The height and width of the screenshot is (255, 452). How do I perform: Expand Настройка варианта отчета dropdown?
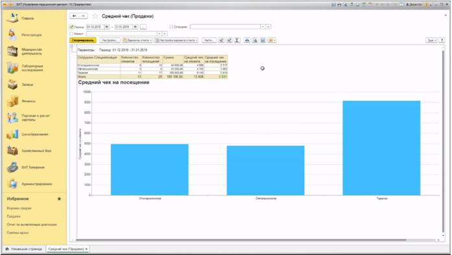(x=176, y=40)
